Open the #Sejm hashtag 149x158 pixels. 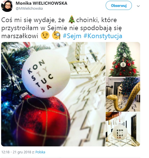click(x=72, y=36)
